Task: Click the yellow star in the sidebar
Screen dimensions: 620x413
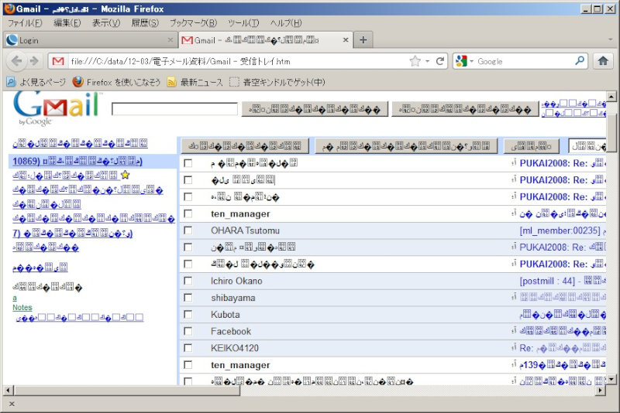Action: click(x=126, y=175)
